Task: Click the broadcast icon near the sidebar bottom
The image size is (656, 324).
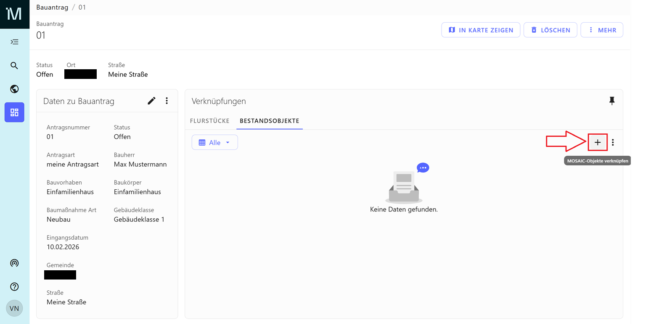Action: click(14, 263)
